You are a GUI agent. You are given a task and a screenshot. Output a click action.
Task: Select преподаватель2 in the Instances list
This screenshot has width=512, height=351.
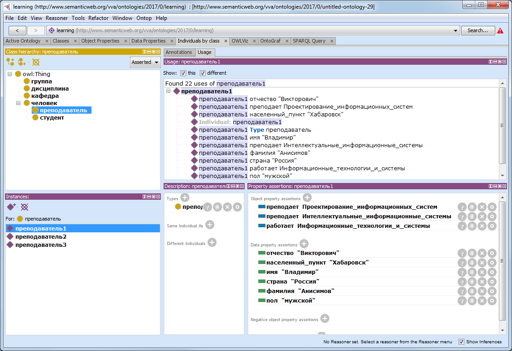click(x=41, y=237)
